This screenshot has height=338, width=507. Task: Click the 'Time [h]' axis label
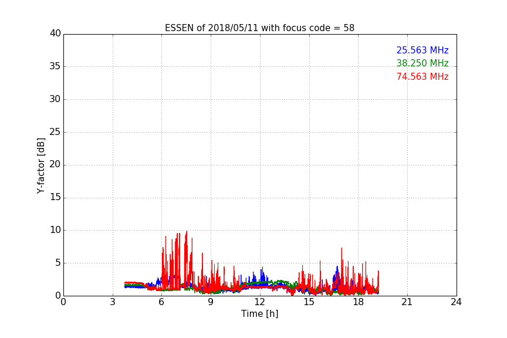pos(259,314)
